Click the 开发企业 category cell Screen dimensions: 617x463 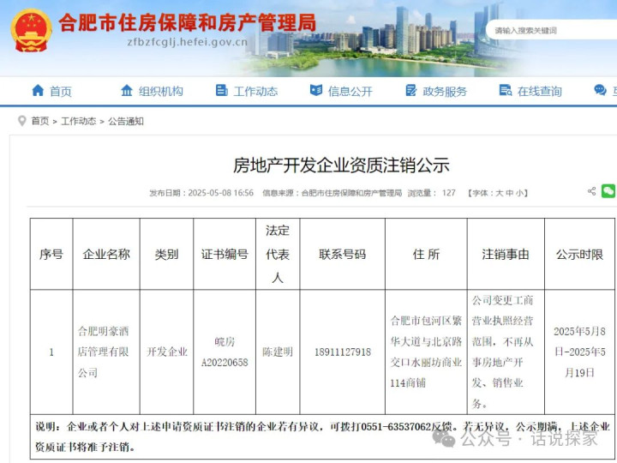click(167, 352)
